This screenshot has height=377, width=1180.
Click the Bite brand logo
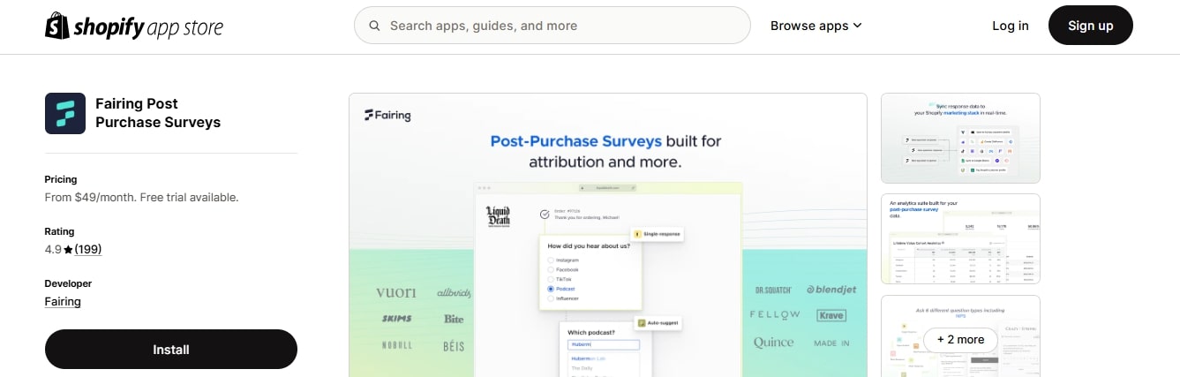(x=454, y=319)
